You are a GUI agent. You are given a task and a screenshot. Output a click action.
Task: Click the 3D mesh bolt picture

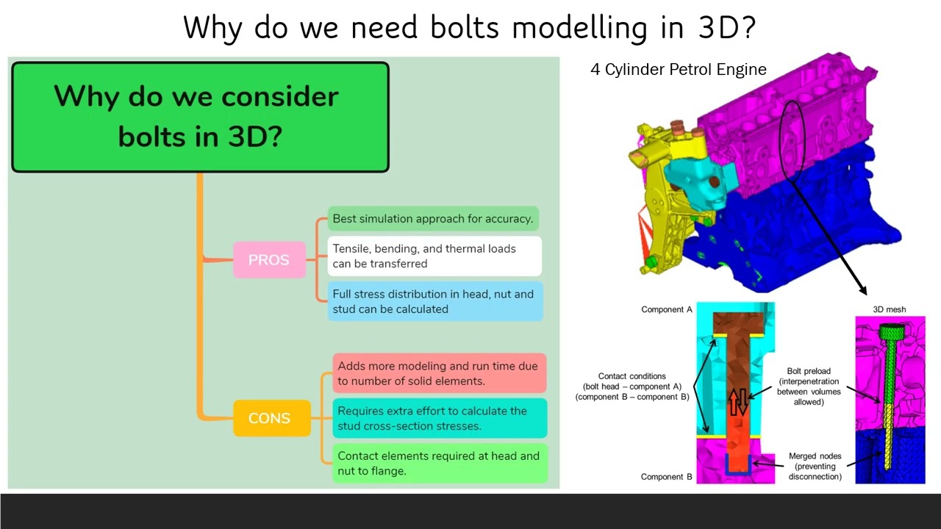[x=890, y=400]
